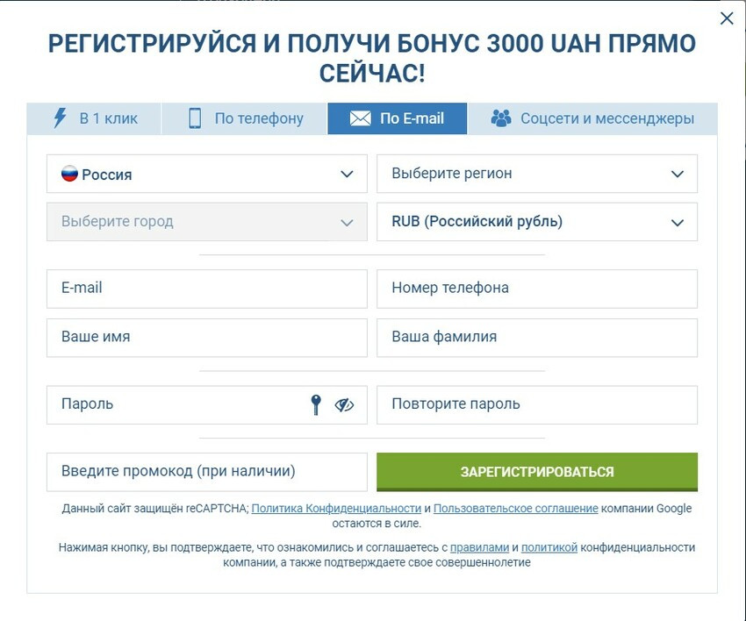
Task: Open the политикой link
Action: (x=549, y=547)
